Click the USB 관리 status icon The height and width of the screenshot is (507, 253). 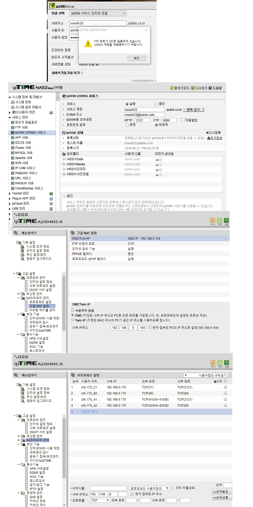[51, 209]
